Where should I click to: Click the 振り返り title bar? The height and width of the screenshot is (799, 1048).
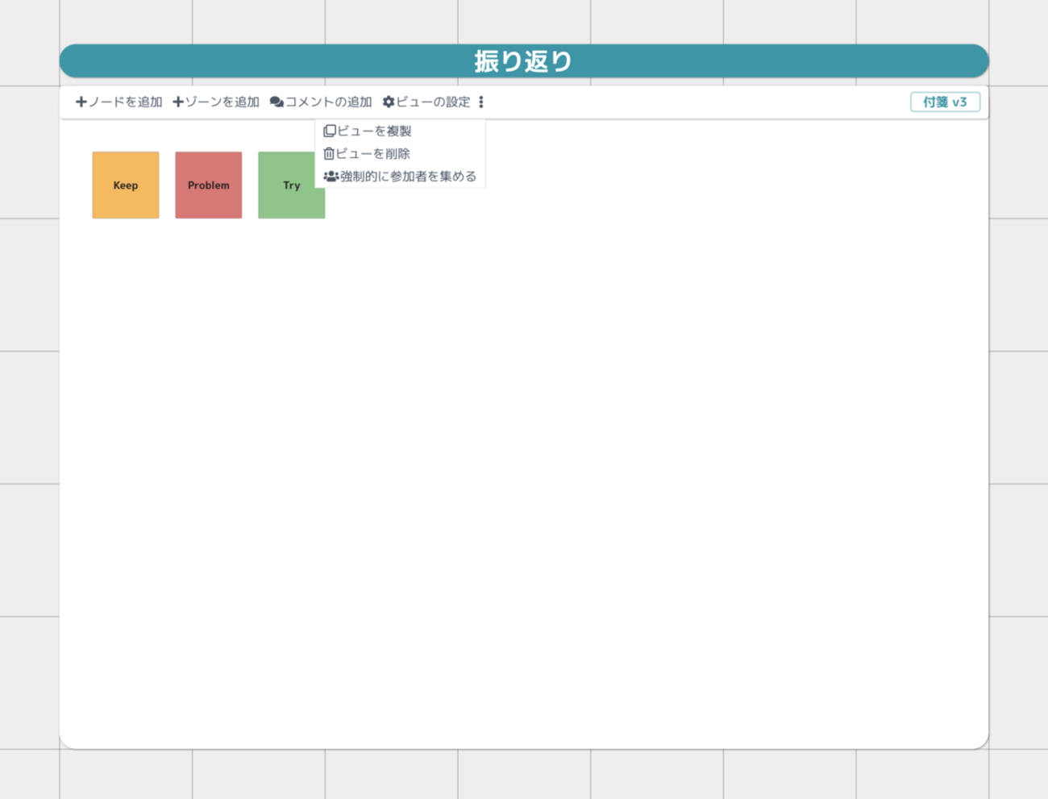point(524,61)
